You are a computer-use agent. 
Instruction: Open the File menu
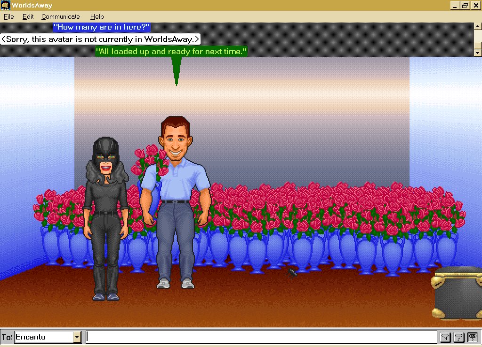pyautogui.click(x=8, y=16)
